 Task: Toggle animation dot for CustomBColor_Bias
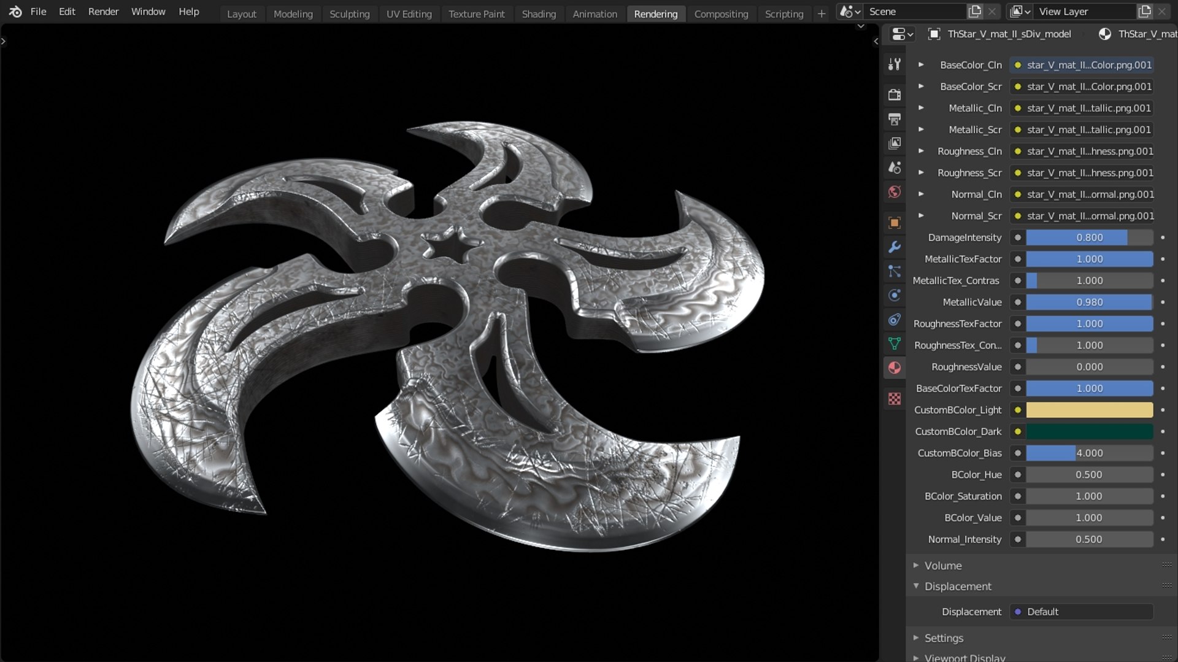1163,453
